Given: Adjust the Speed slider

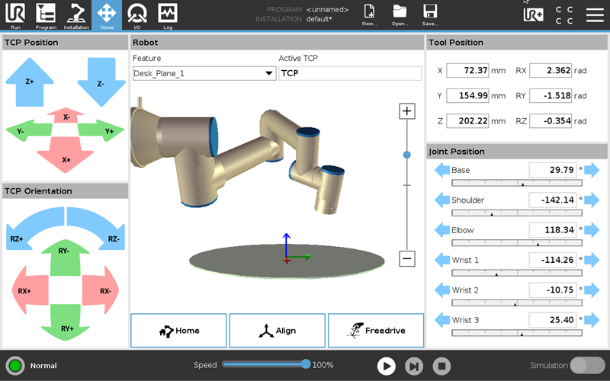Looking at the screenshot, I should [306, 365].
